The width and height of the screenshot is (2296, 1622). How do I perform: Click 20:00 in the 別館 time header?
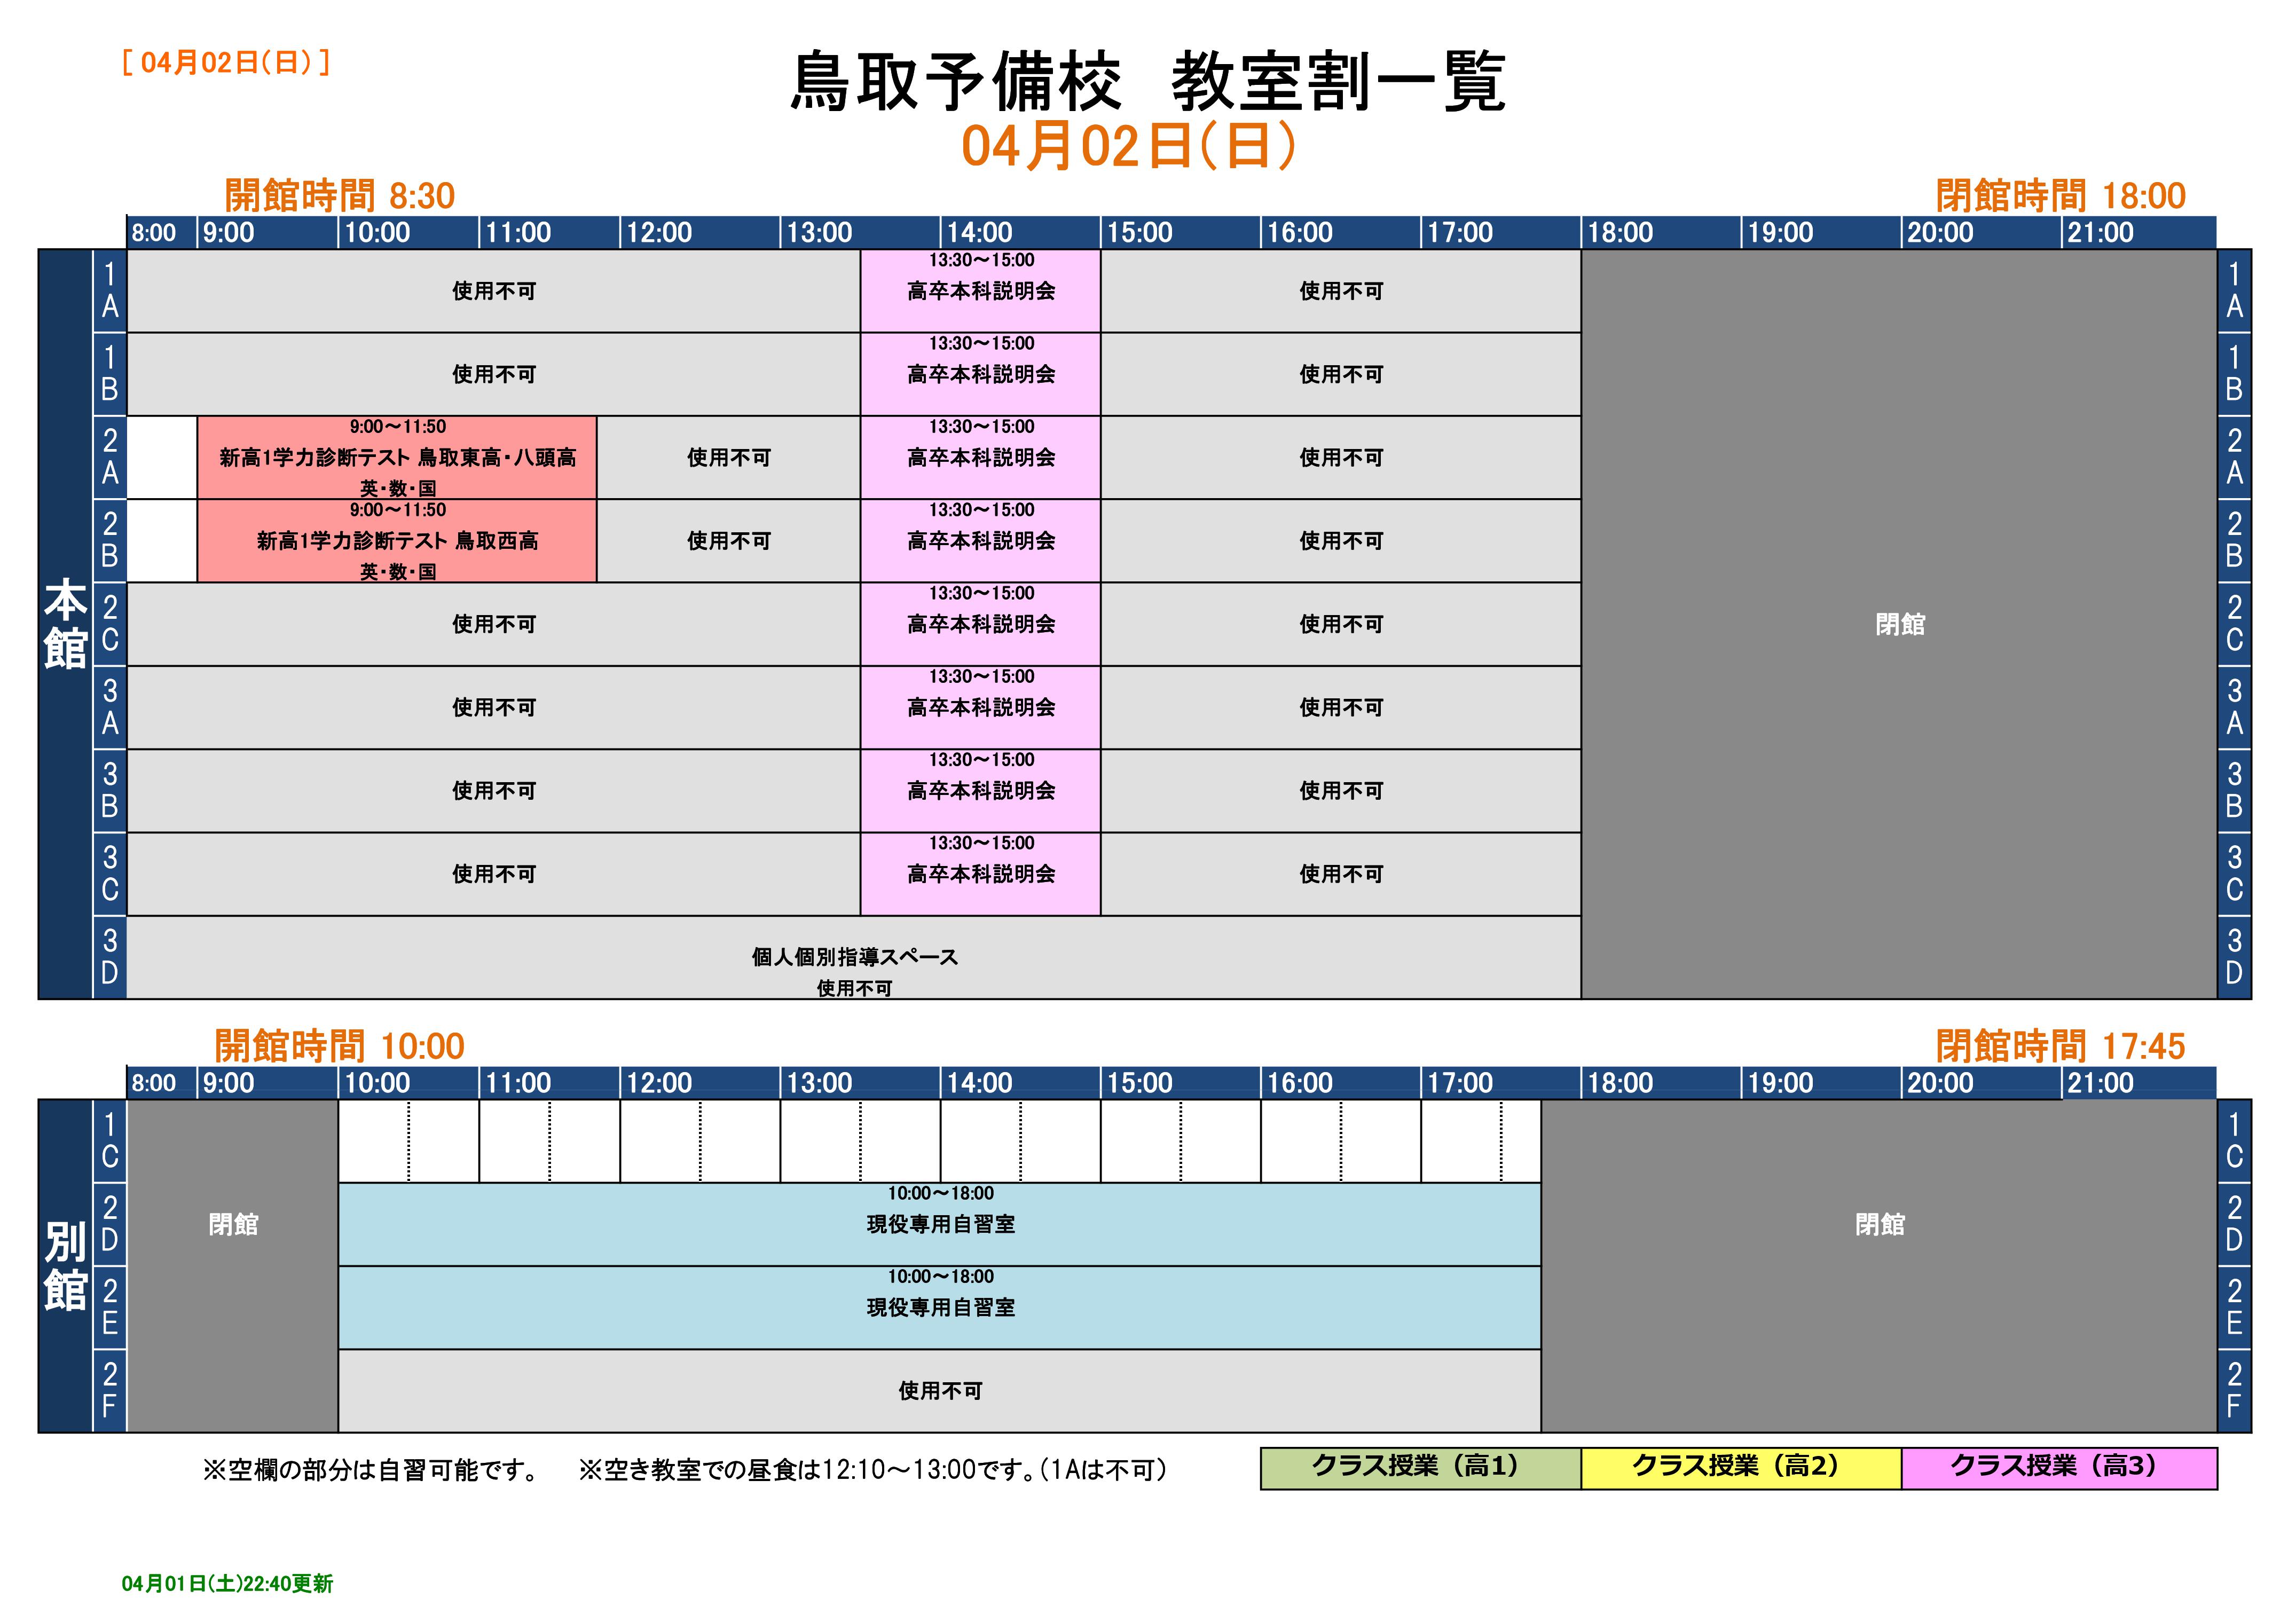click(1940, 1083)
